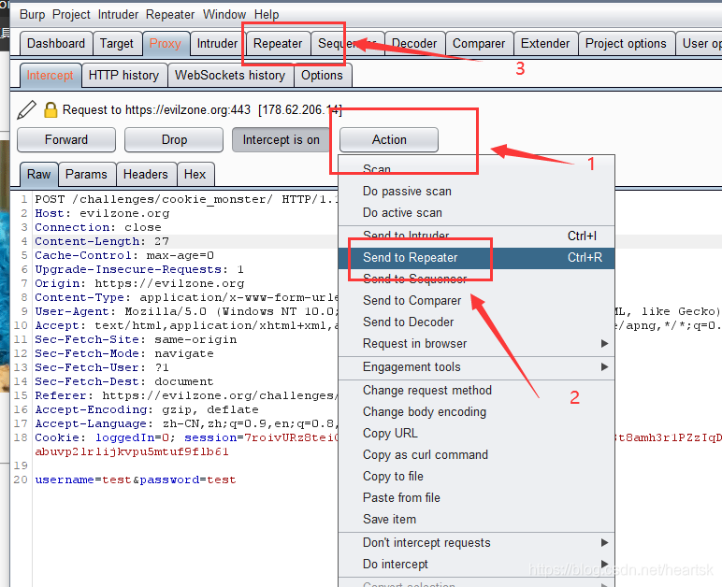The image size is (722, 587).
Task: Choose Paste from file
Action: pyautogui.click(x=477, y=498)
